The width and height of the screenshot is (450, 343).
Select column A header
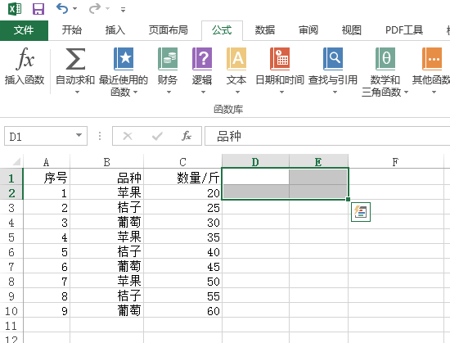[46, 162]
